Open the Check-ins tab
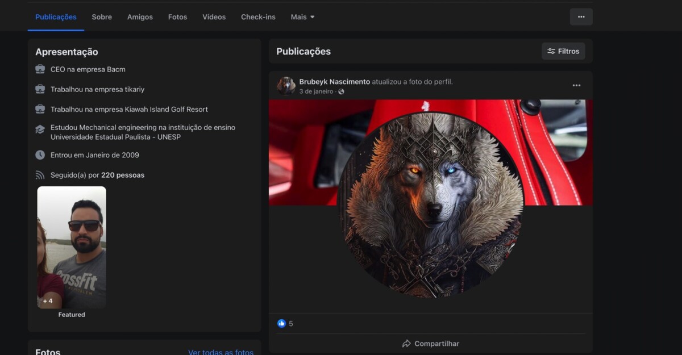 258,17
